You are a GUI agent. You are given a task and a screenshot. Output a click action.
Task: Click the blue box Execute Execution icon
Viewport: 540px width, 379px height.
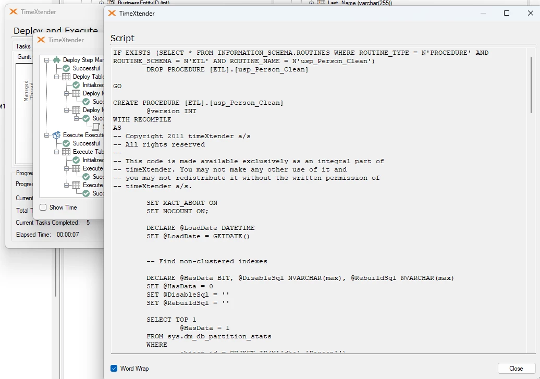click(x=56, y=135)
